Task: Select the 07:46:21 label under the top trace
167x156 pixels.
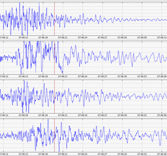Action: 63,38
